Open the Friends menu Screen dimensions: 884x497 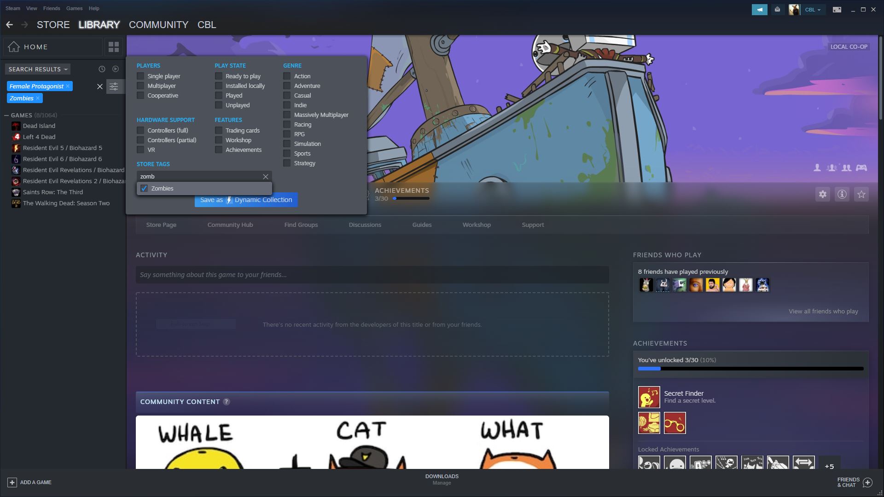pyautogui.click(x=51, y=8)
